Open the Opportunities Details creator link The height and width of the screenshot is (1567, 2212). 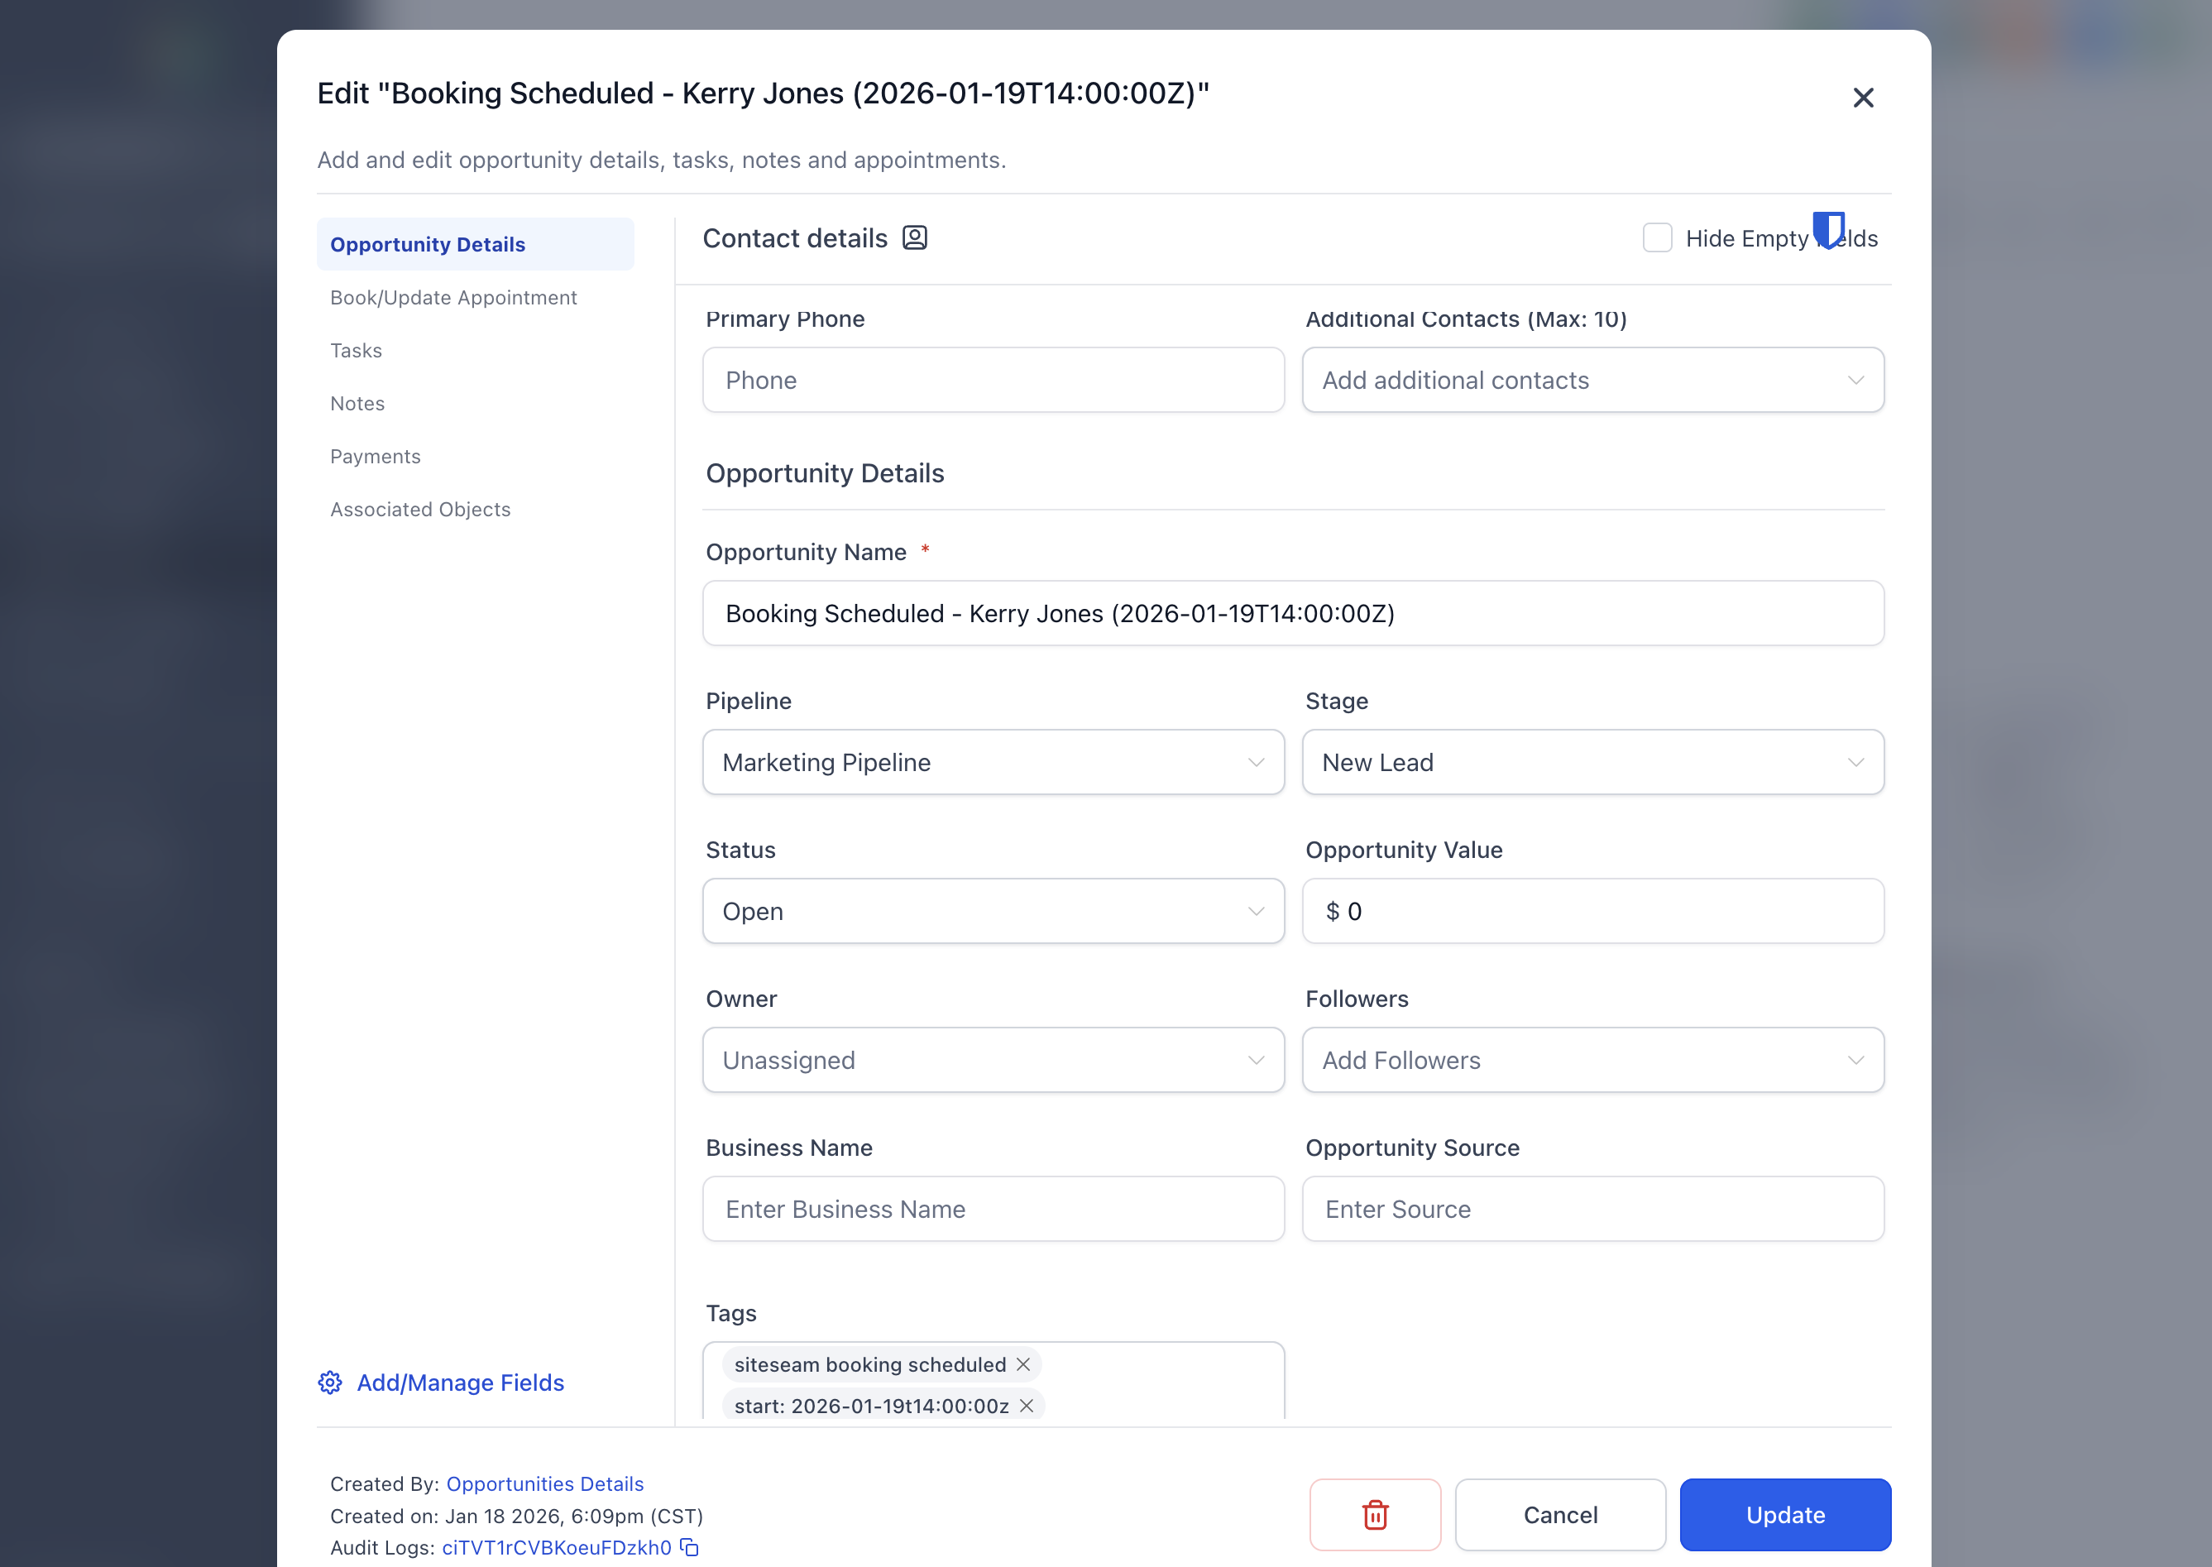tap(545, 1483)
